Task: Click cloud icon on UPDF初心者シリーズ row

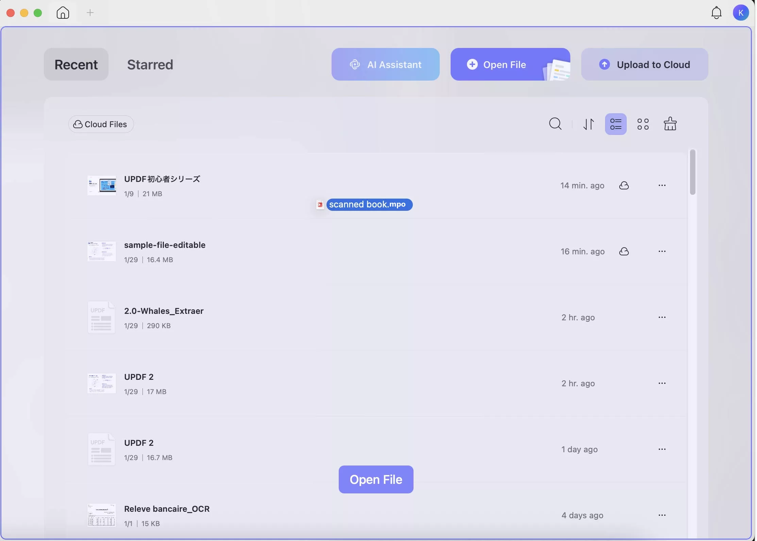Action: point(624,186)
